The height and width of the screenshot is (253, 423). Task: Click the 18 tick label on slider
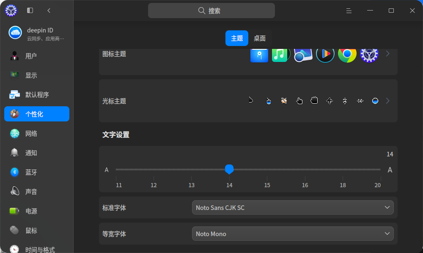click(343, 185)
